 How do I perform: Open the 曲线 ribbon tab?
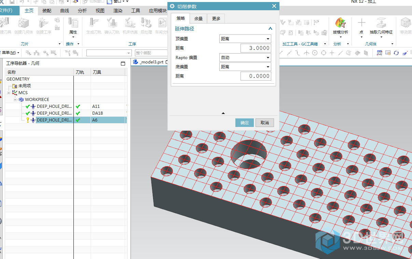point(65,11)
